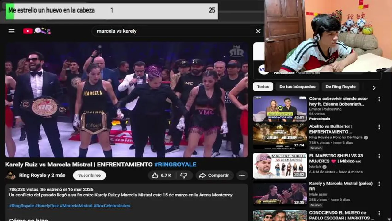Open thumbnail of 'Abelito vs Bullterrier' video
Viewport: 392px width, 221px height.
coord(280,136)
